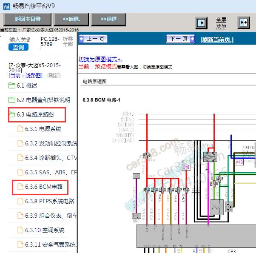
Task: Click [当前：线路图] label
Action: pyautogui.click(x=26, y=76)
